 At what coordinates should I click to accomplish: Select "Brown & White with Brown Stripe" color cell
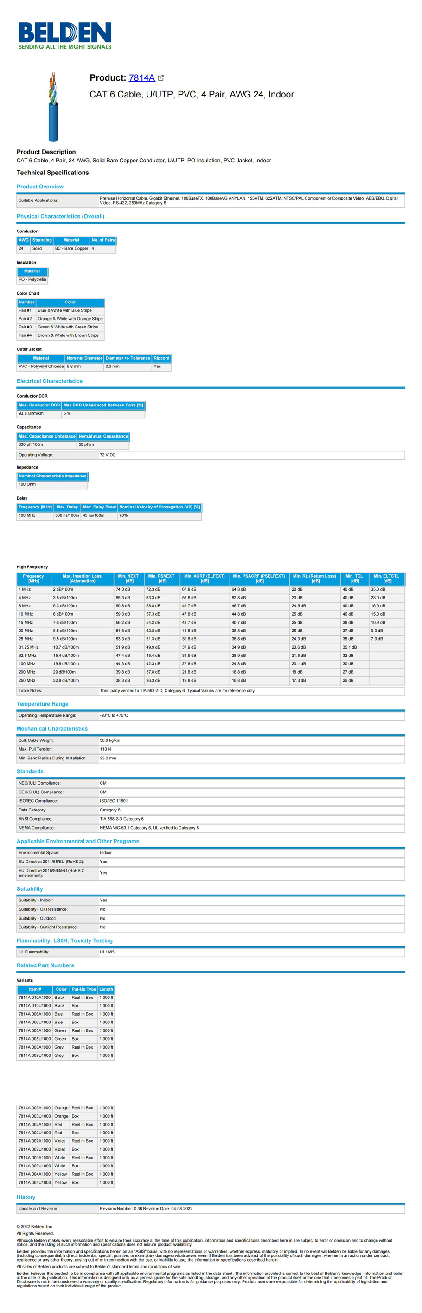(70, 335)
